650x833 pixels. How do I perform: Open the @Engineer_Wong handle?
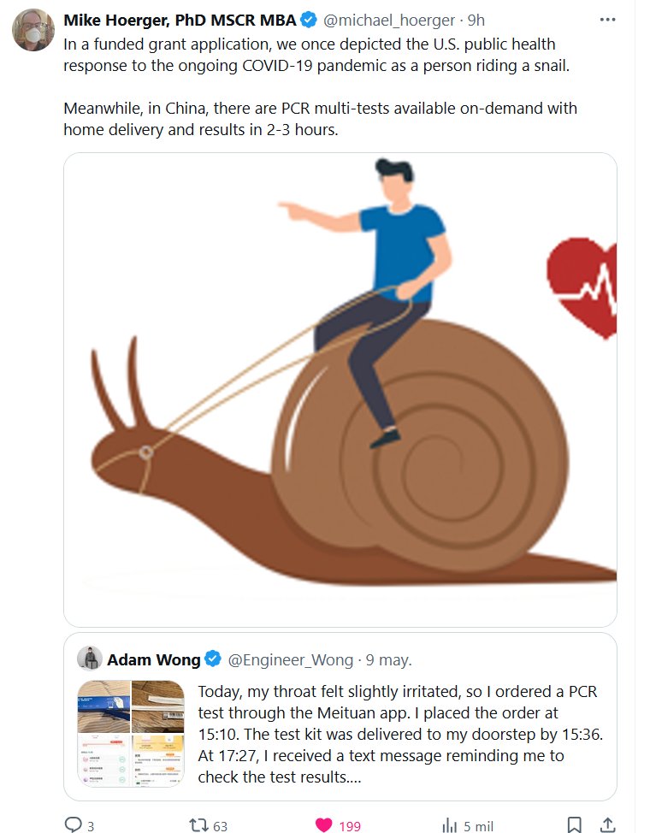(290, 659)
